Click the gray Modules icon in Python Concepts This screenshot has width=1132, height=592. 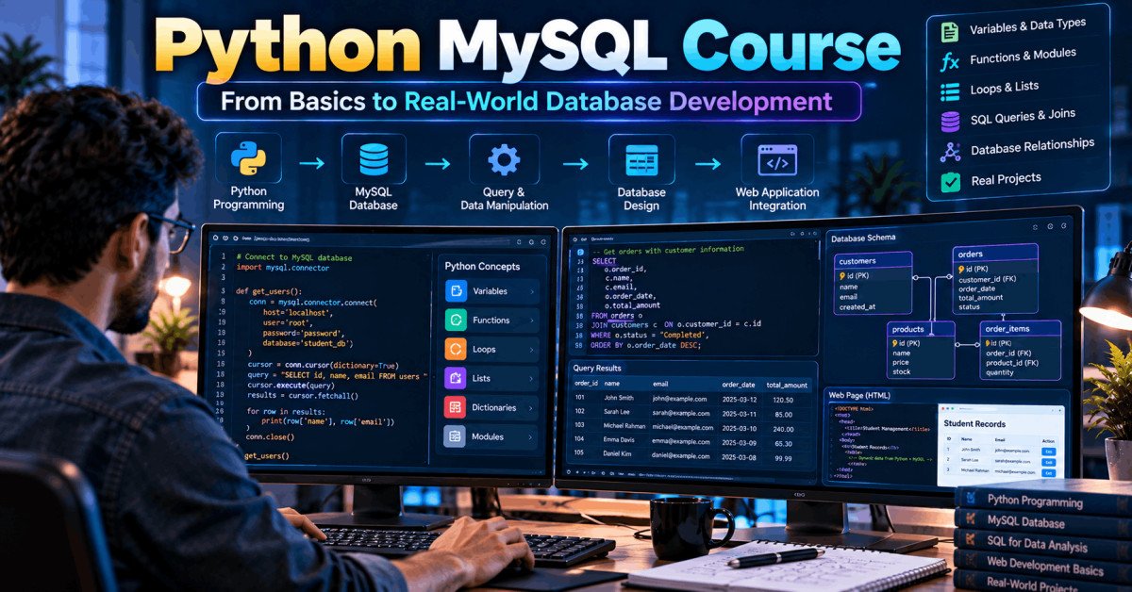tap(456, 437)
